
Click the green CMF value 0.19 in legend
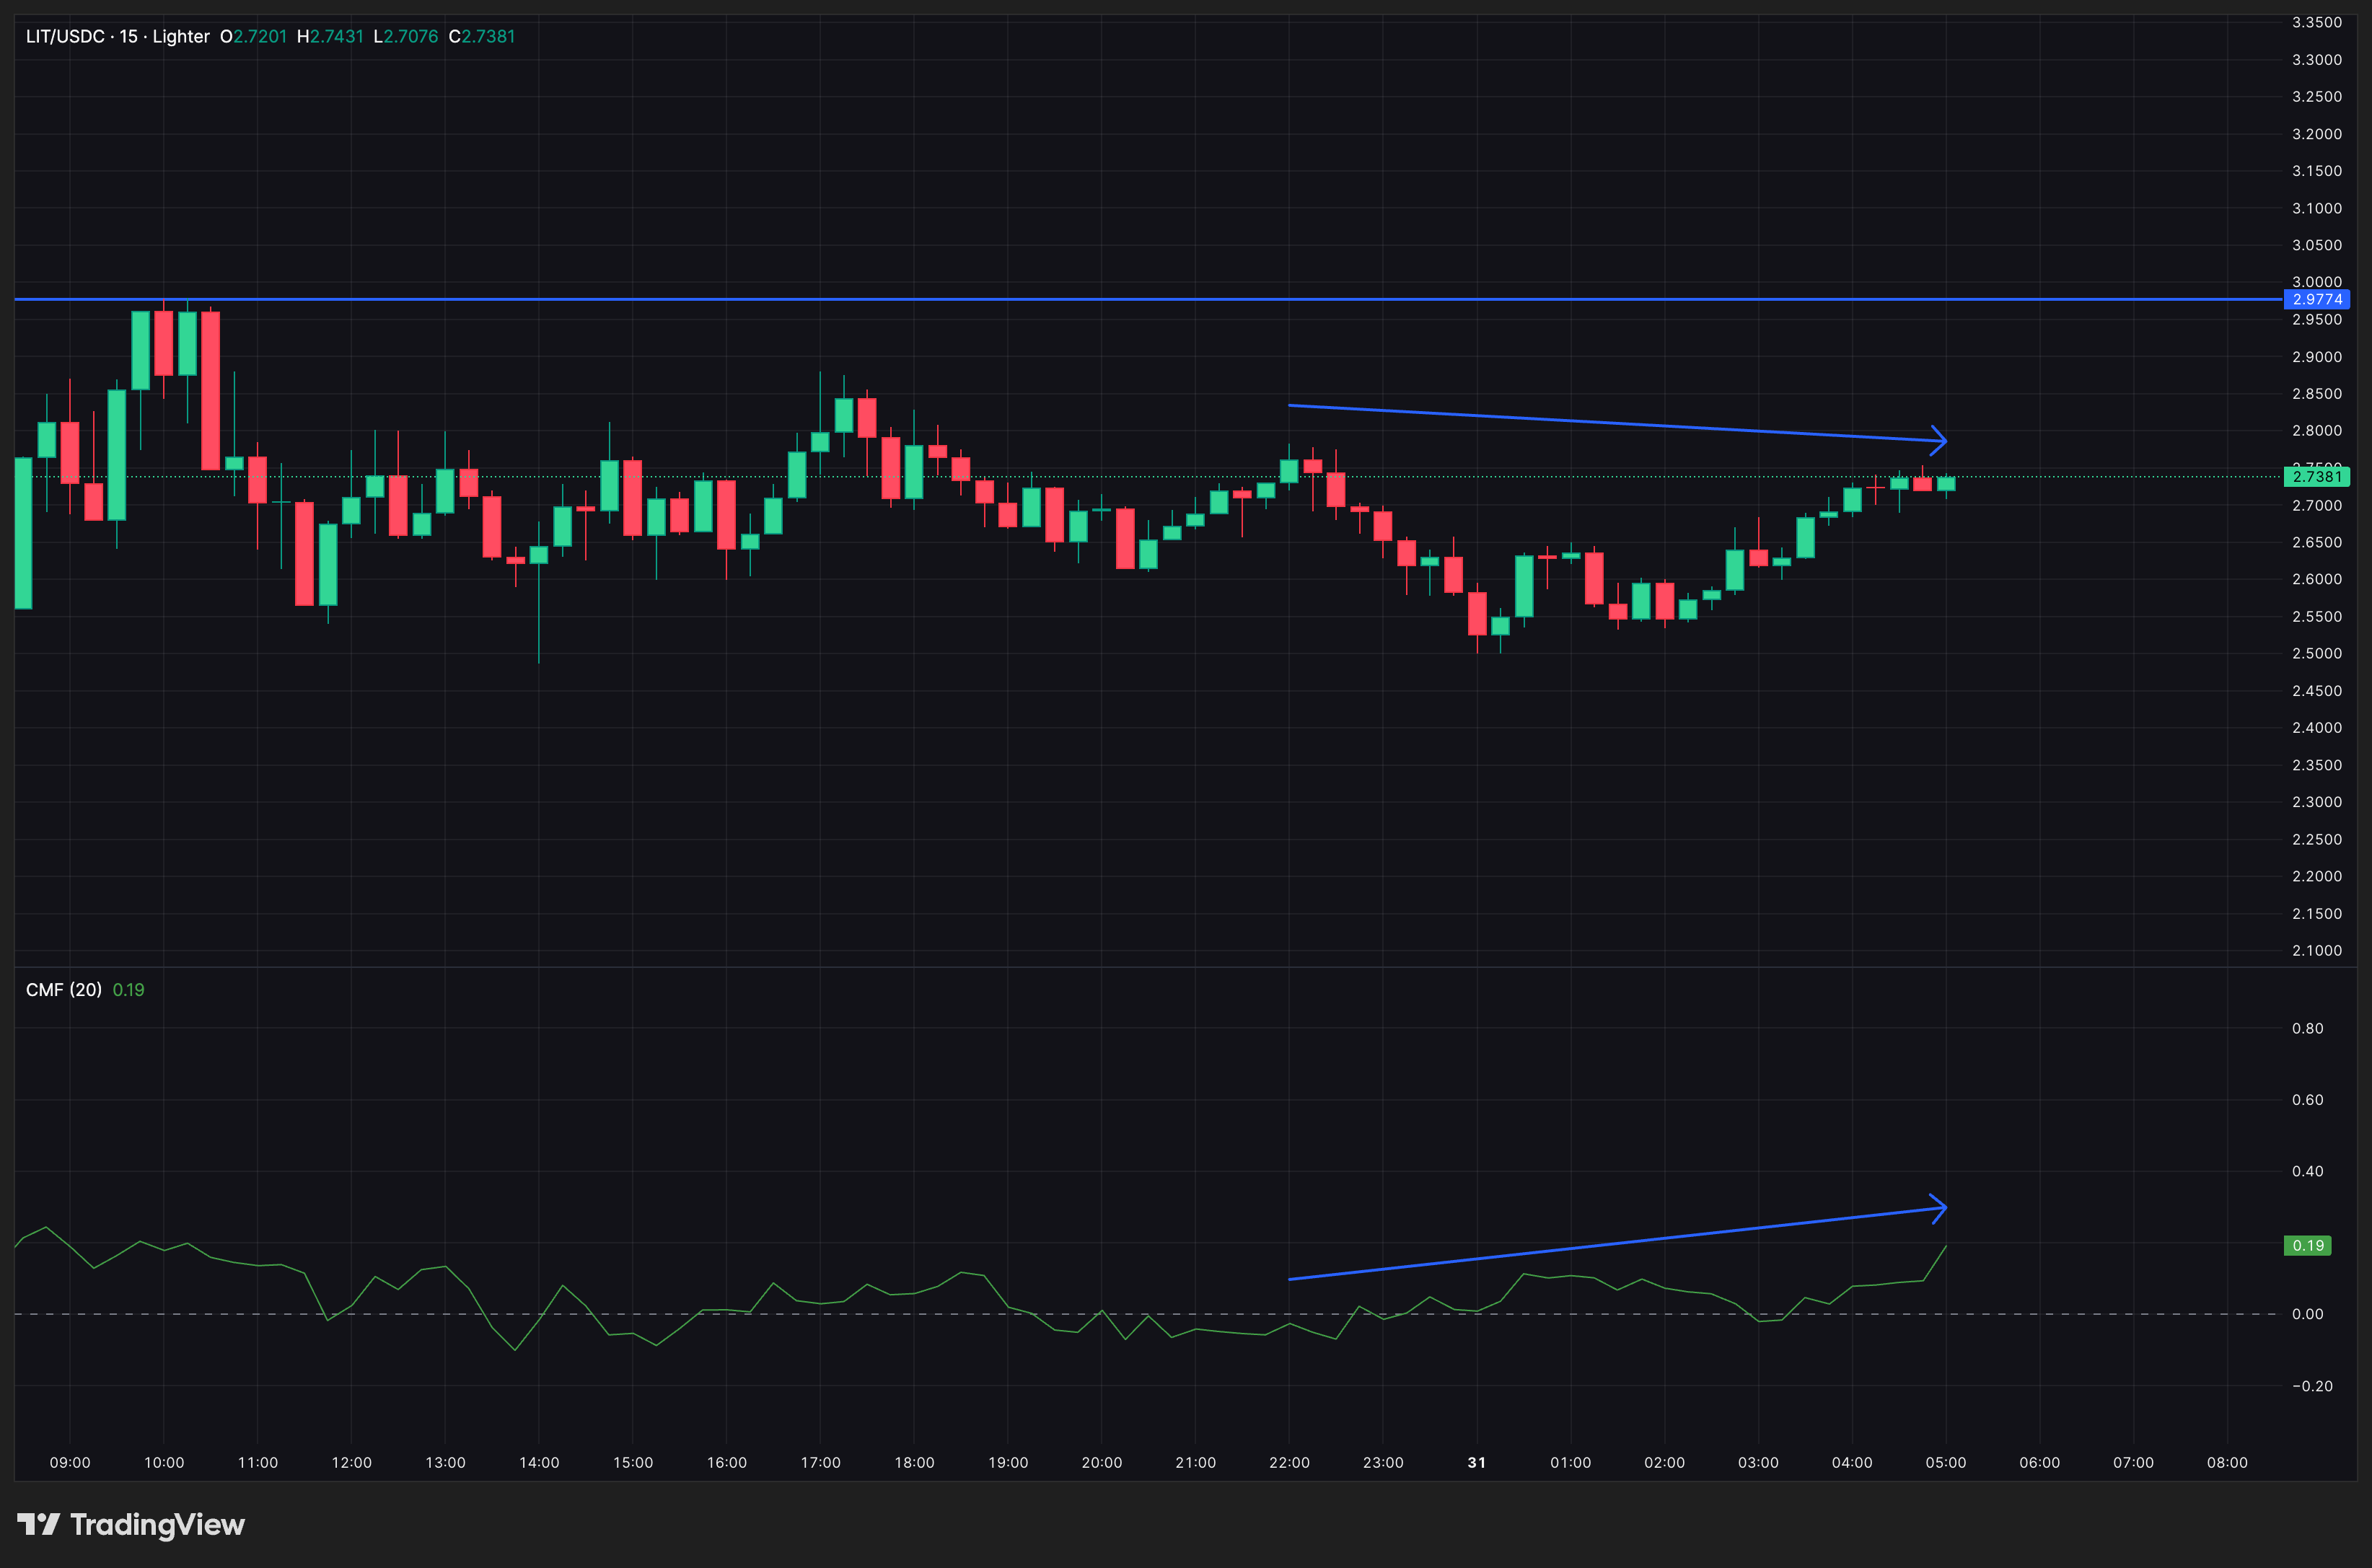pyautogui.click(x=130, y=989)
